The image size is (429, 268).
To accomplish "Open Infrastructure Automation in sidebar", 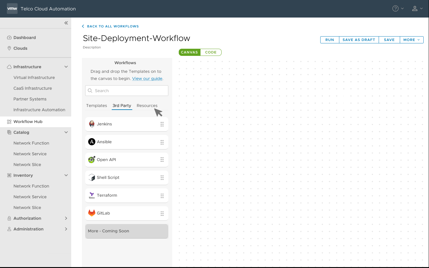I will tap(39, 110).
